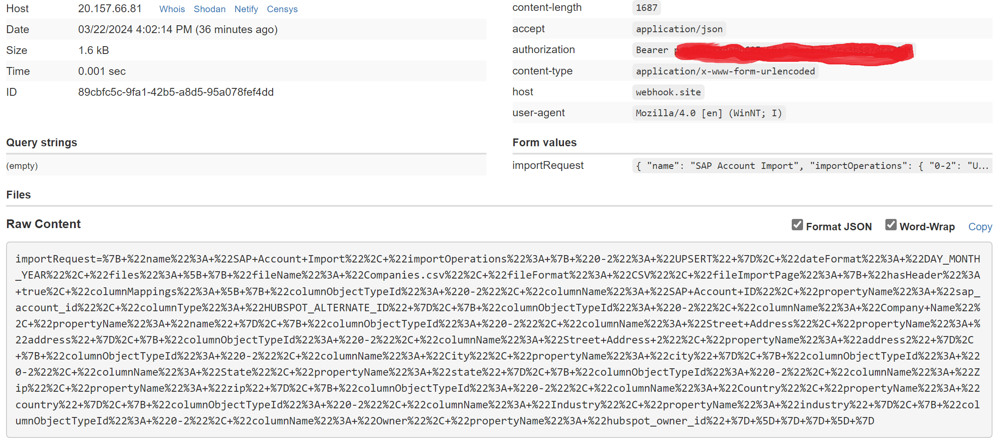1006x444 pixels.
Task: Open the Censys lookup link
Action: tap(282, 9)
